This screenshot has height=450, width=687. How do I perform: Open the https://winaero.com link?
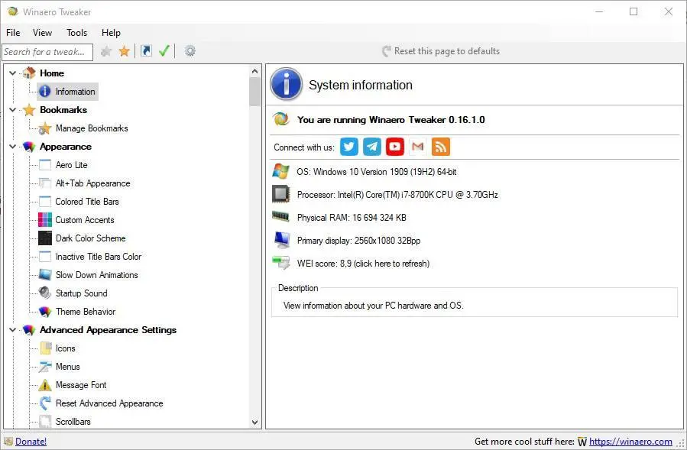[630, 442]
